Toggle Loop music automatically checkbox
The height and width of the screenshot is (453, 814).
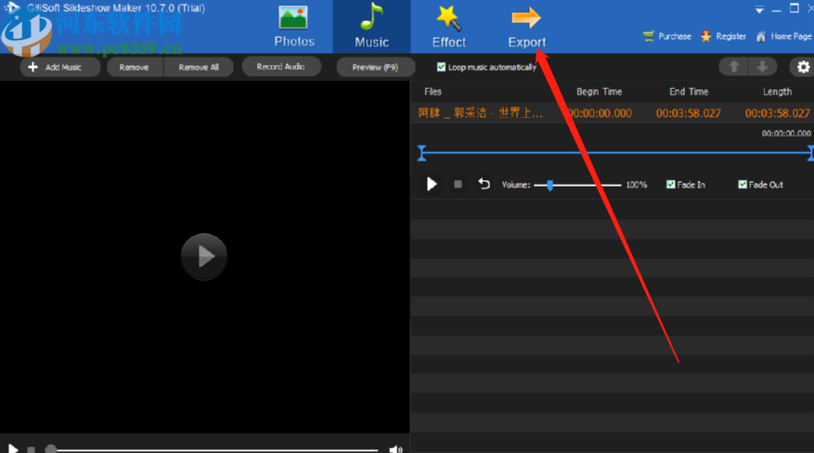pyautogui.click(x=441, y=67)
